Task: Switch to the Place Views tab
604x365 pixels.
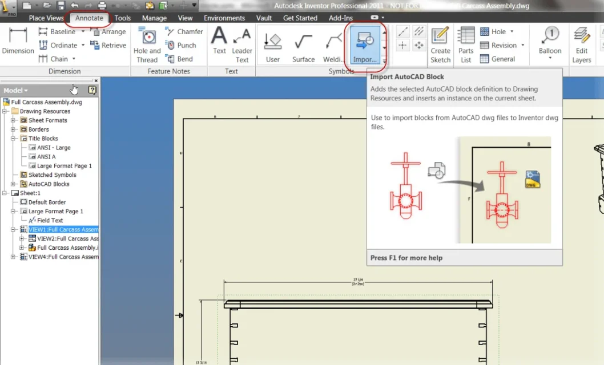Action: (46, 18)
